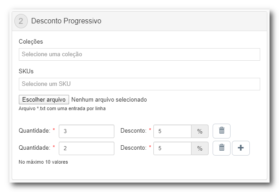Delete the row with quantity 3
The image size is (279, 192).
(221, 131)
